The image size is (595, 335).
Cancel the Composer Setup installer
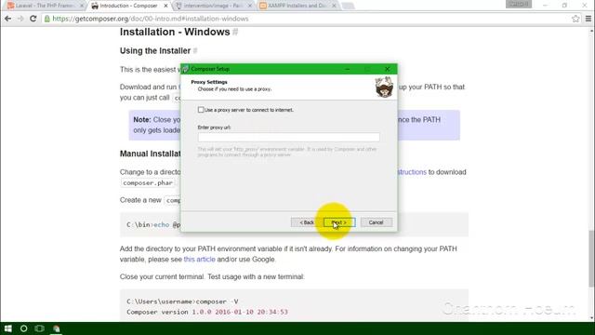coord(376,222)
